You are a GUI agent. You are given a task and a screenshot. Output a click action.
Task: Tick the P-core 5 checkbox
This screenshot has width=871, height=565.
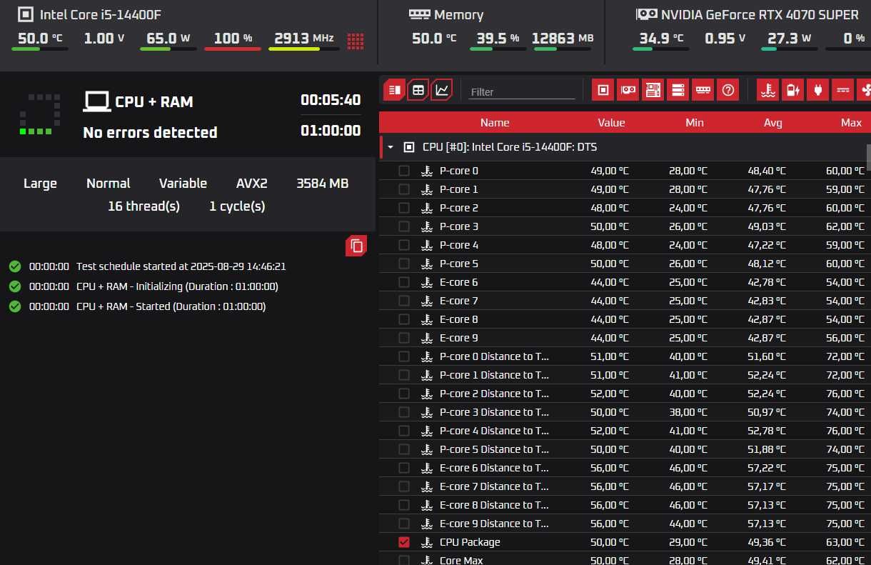coord(404,264)
